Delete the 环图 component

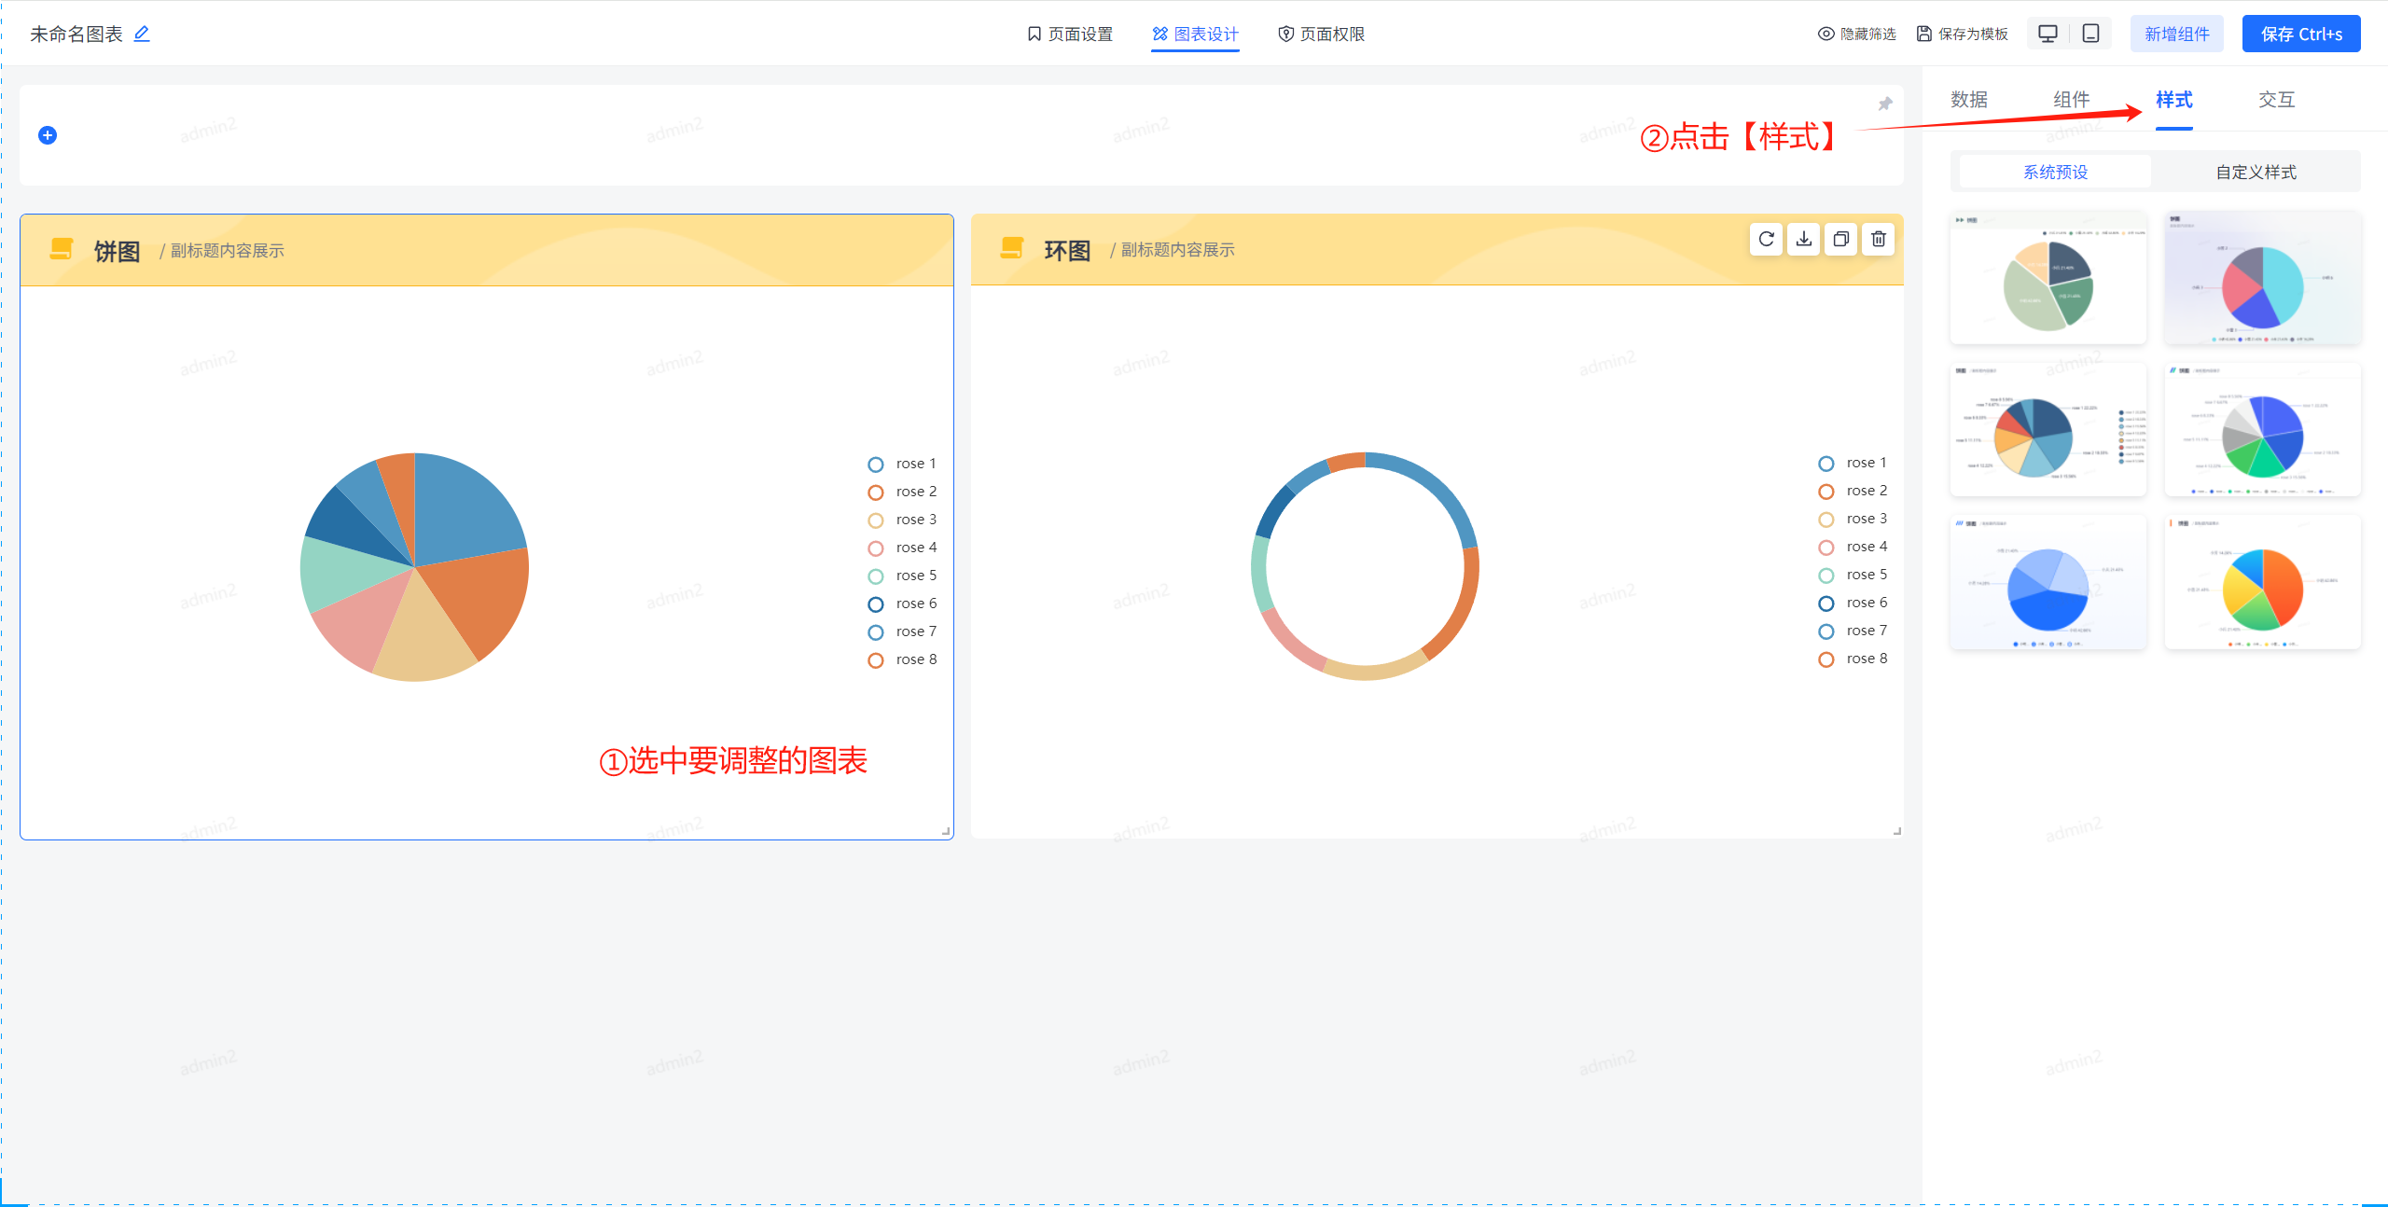[x=1879, y=239]
